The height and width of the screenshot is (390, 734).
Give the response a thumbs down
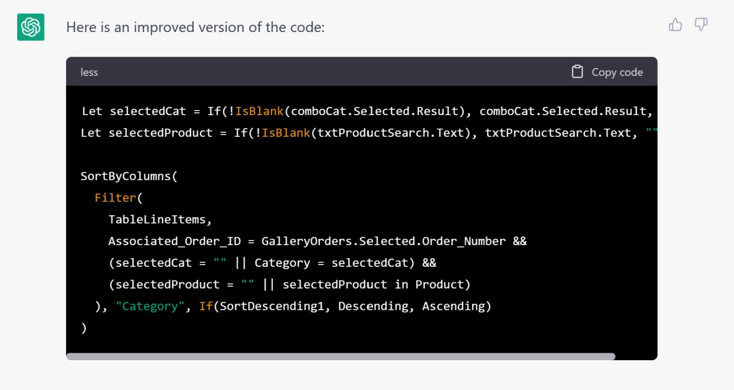[x=701, y=25]
